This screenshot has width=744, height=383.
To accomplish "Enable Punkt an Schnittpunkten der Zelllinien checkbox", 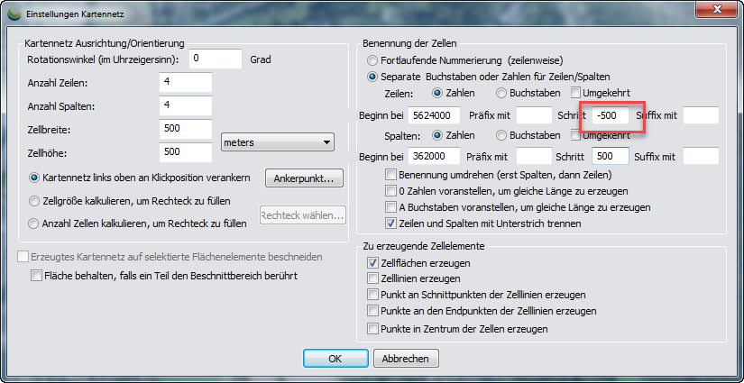I will [x=372, y=295].
